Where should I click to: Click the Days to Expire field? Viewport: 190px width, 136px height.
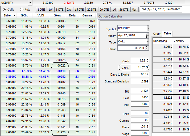click(140, 74)
